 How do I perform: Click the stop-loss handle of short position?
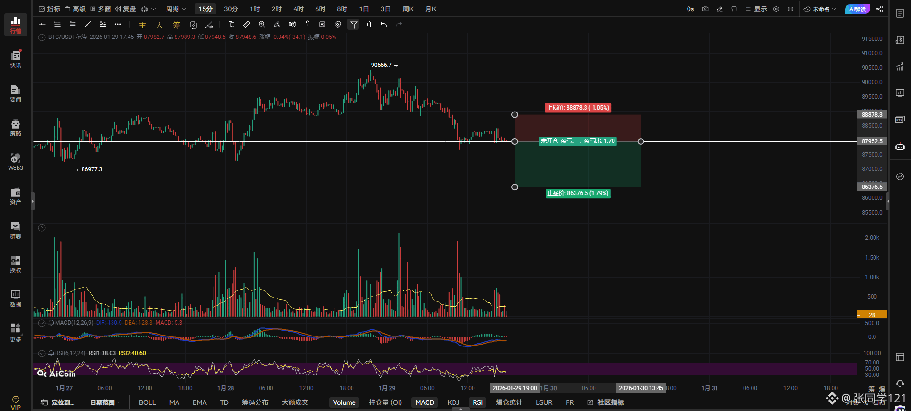click(x=515, y=115)
